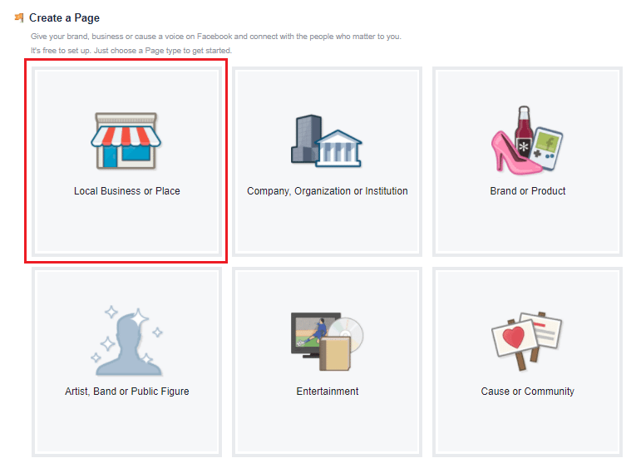Click the text 'It's free to set up'

[x=61, y=51]
